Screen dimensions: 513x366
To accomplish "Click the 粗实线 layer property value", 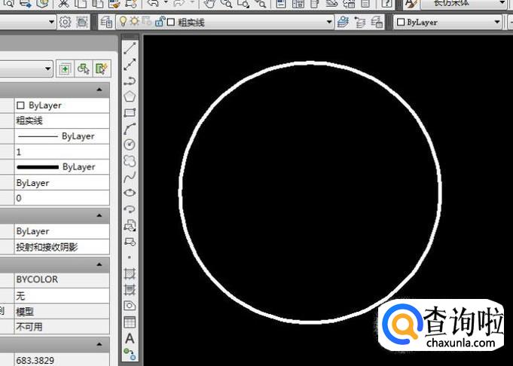I will tap(62, 120).
